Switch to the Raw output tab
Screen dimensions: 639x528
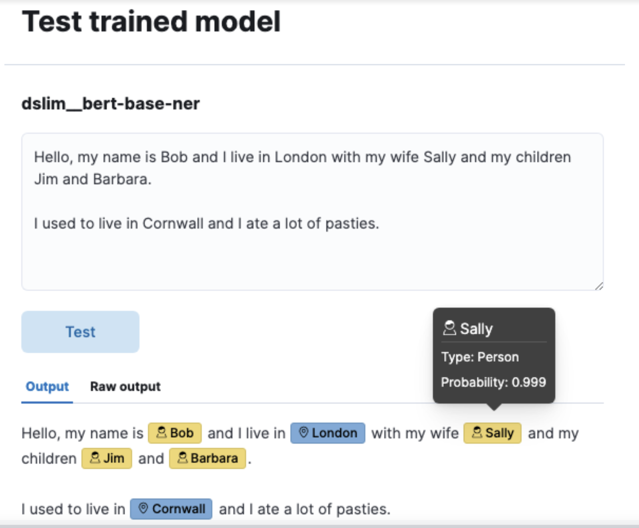(125, 386)
